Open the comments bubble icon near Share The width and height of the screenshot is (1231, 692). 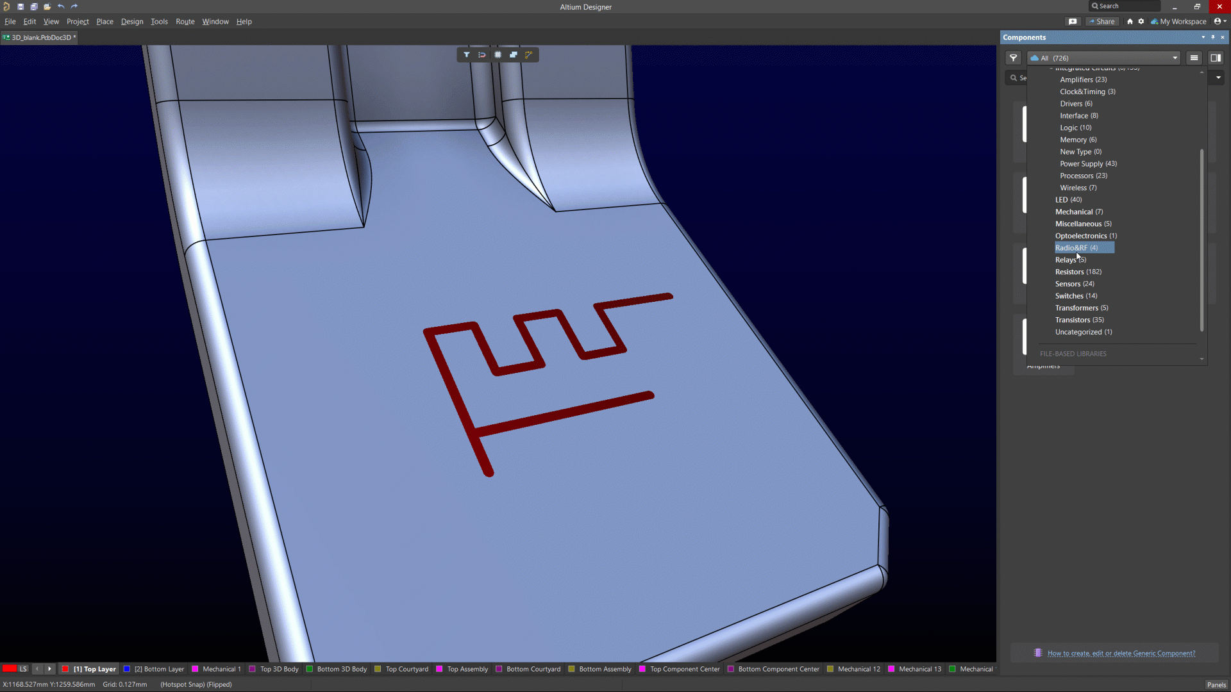click(1073, 21)
